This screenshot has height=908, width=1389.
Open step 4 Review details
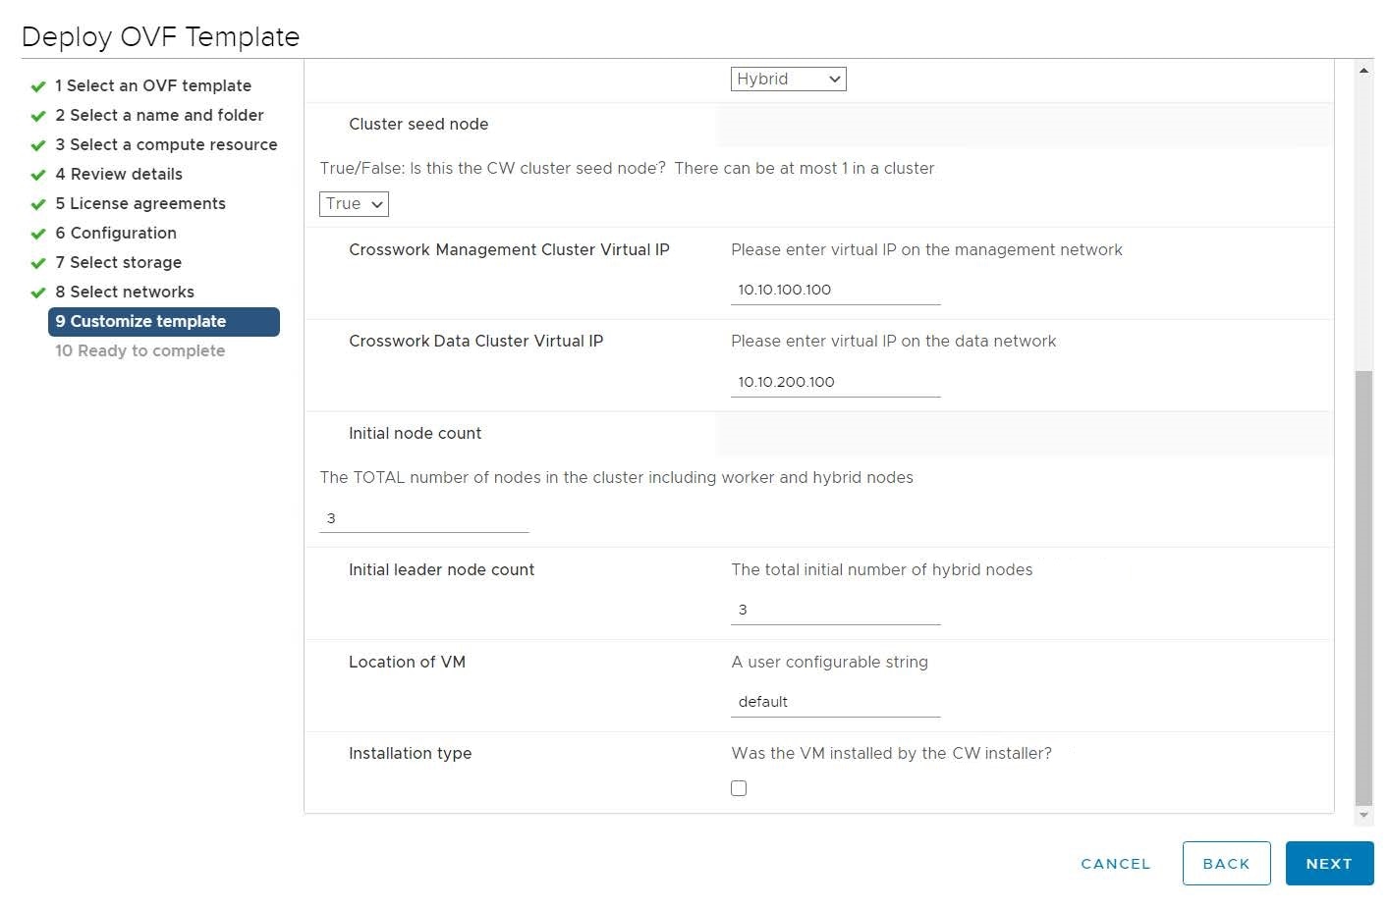coord(119,174)
